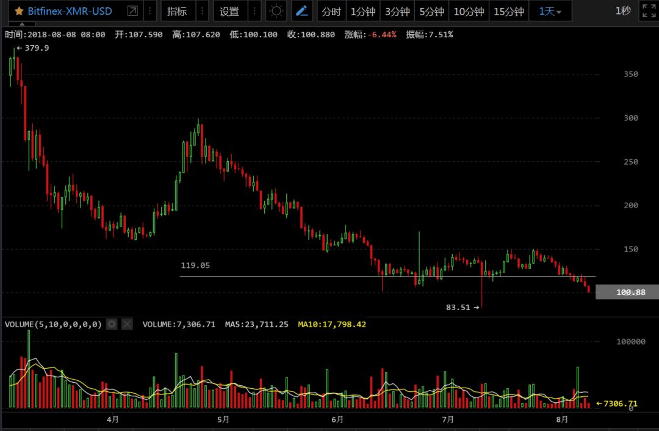Screen dimensions: 659x431
Task: Select 15分钟 interval
Action: pos(508,12)
